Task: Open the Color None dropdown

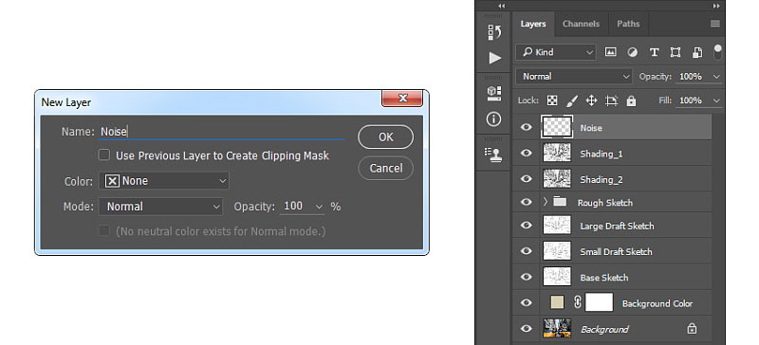Action: pos(163,181)
